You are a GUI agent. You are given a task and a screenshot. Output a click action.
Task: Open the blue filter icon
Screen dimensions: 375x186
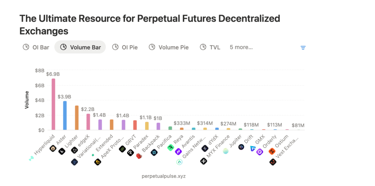[x=303, y=48]
